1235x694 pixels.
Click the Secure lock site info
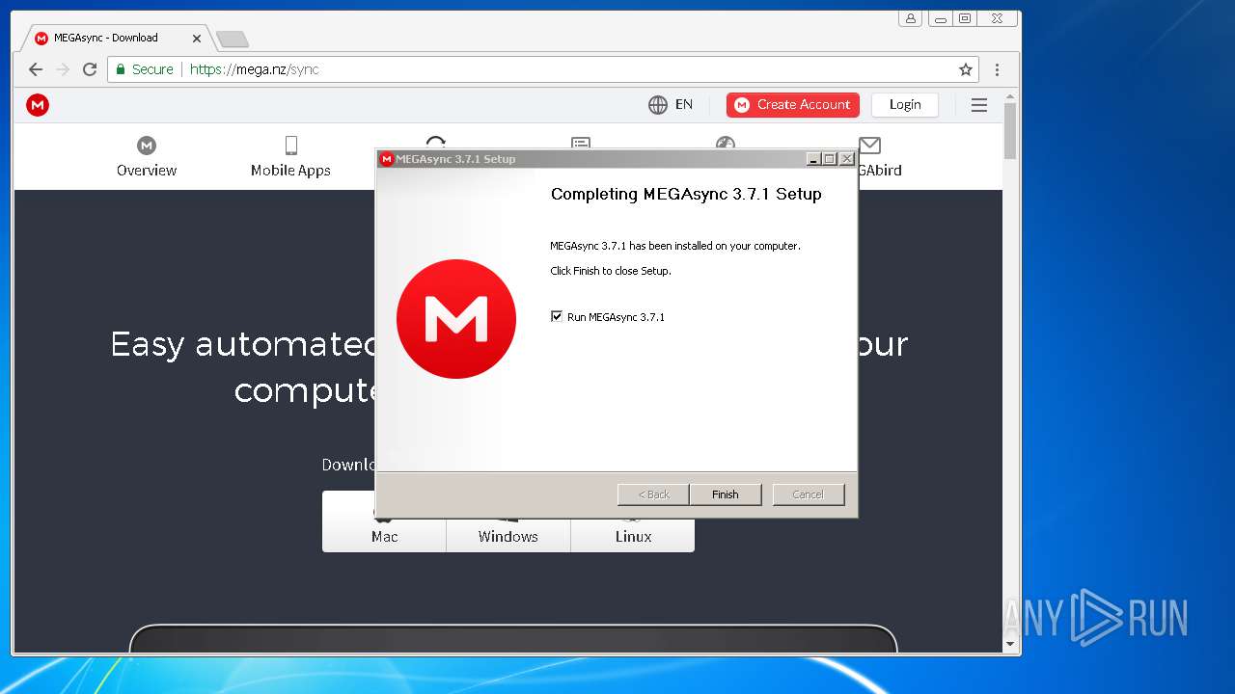pos(145,69)
